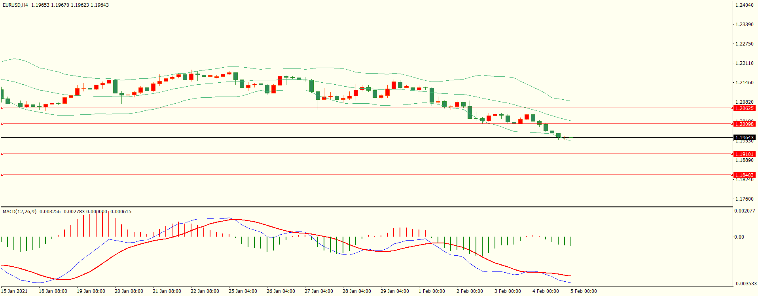
Task: Select the 1.19101 red price line label
Action: [744, 154]
